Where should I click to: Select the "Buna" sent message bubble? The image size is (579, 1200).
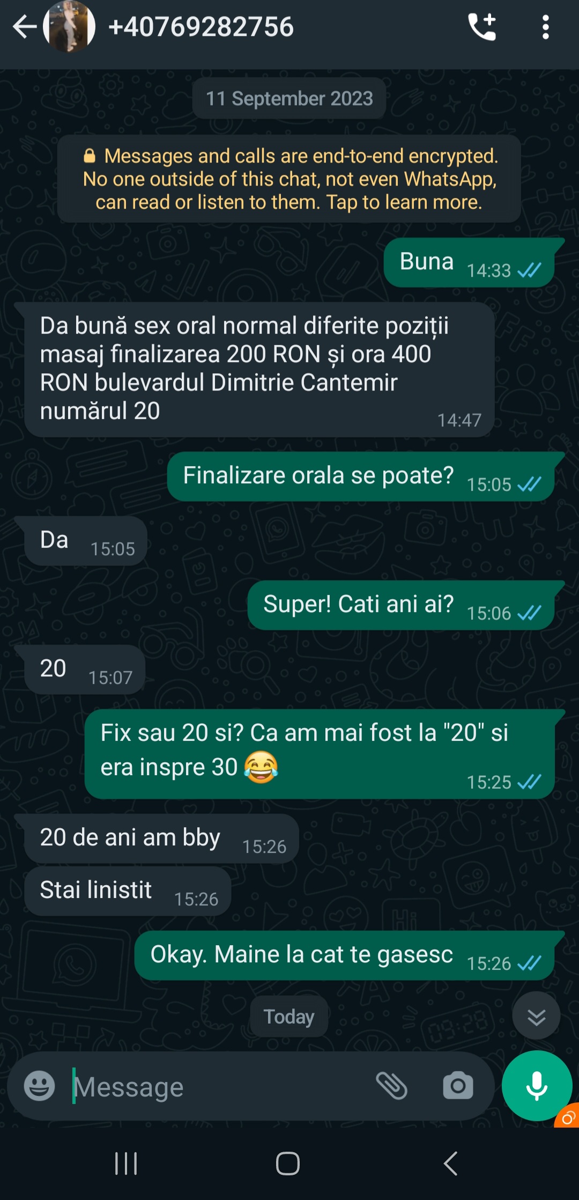(470, 262)
